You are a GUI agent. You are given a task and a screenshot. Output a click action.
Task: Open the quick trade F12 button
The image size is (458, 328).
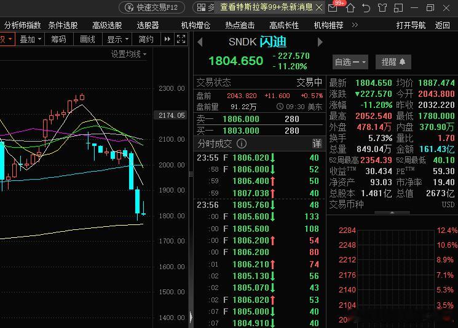click(x=152, y=7)
